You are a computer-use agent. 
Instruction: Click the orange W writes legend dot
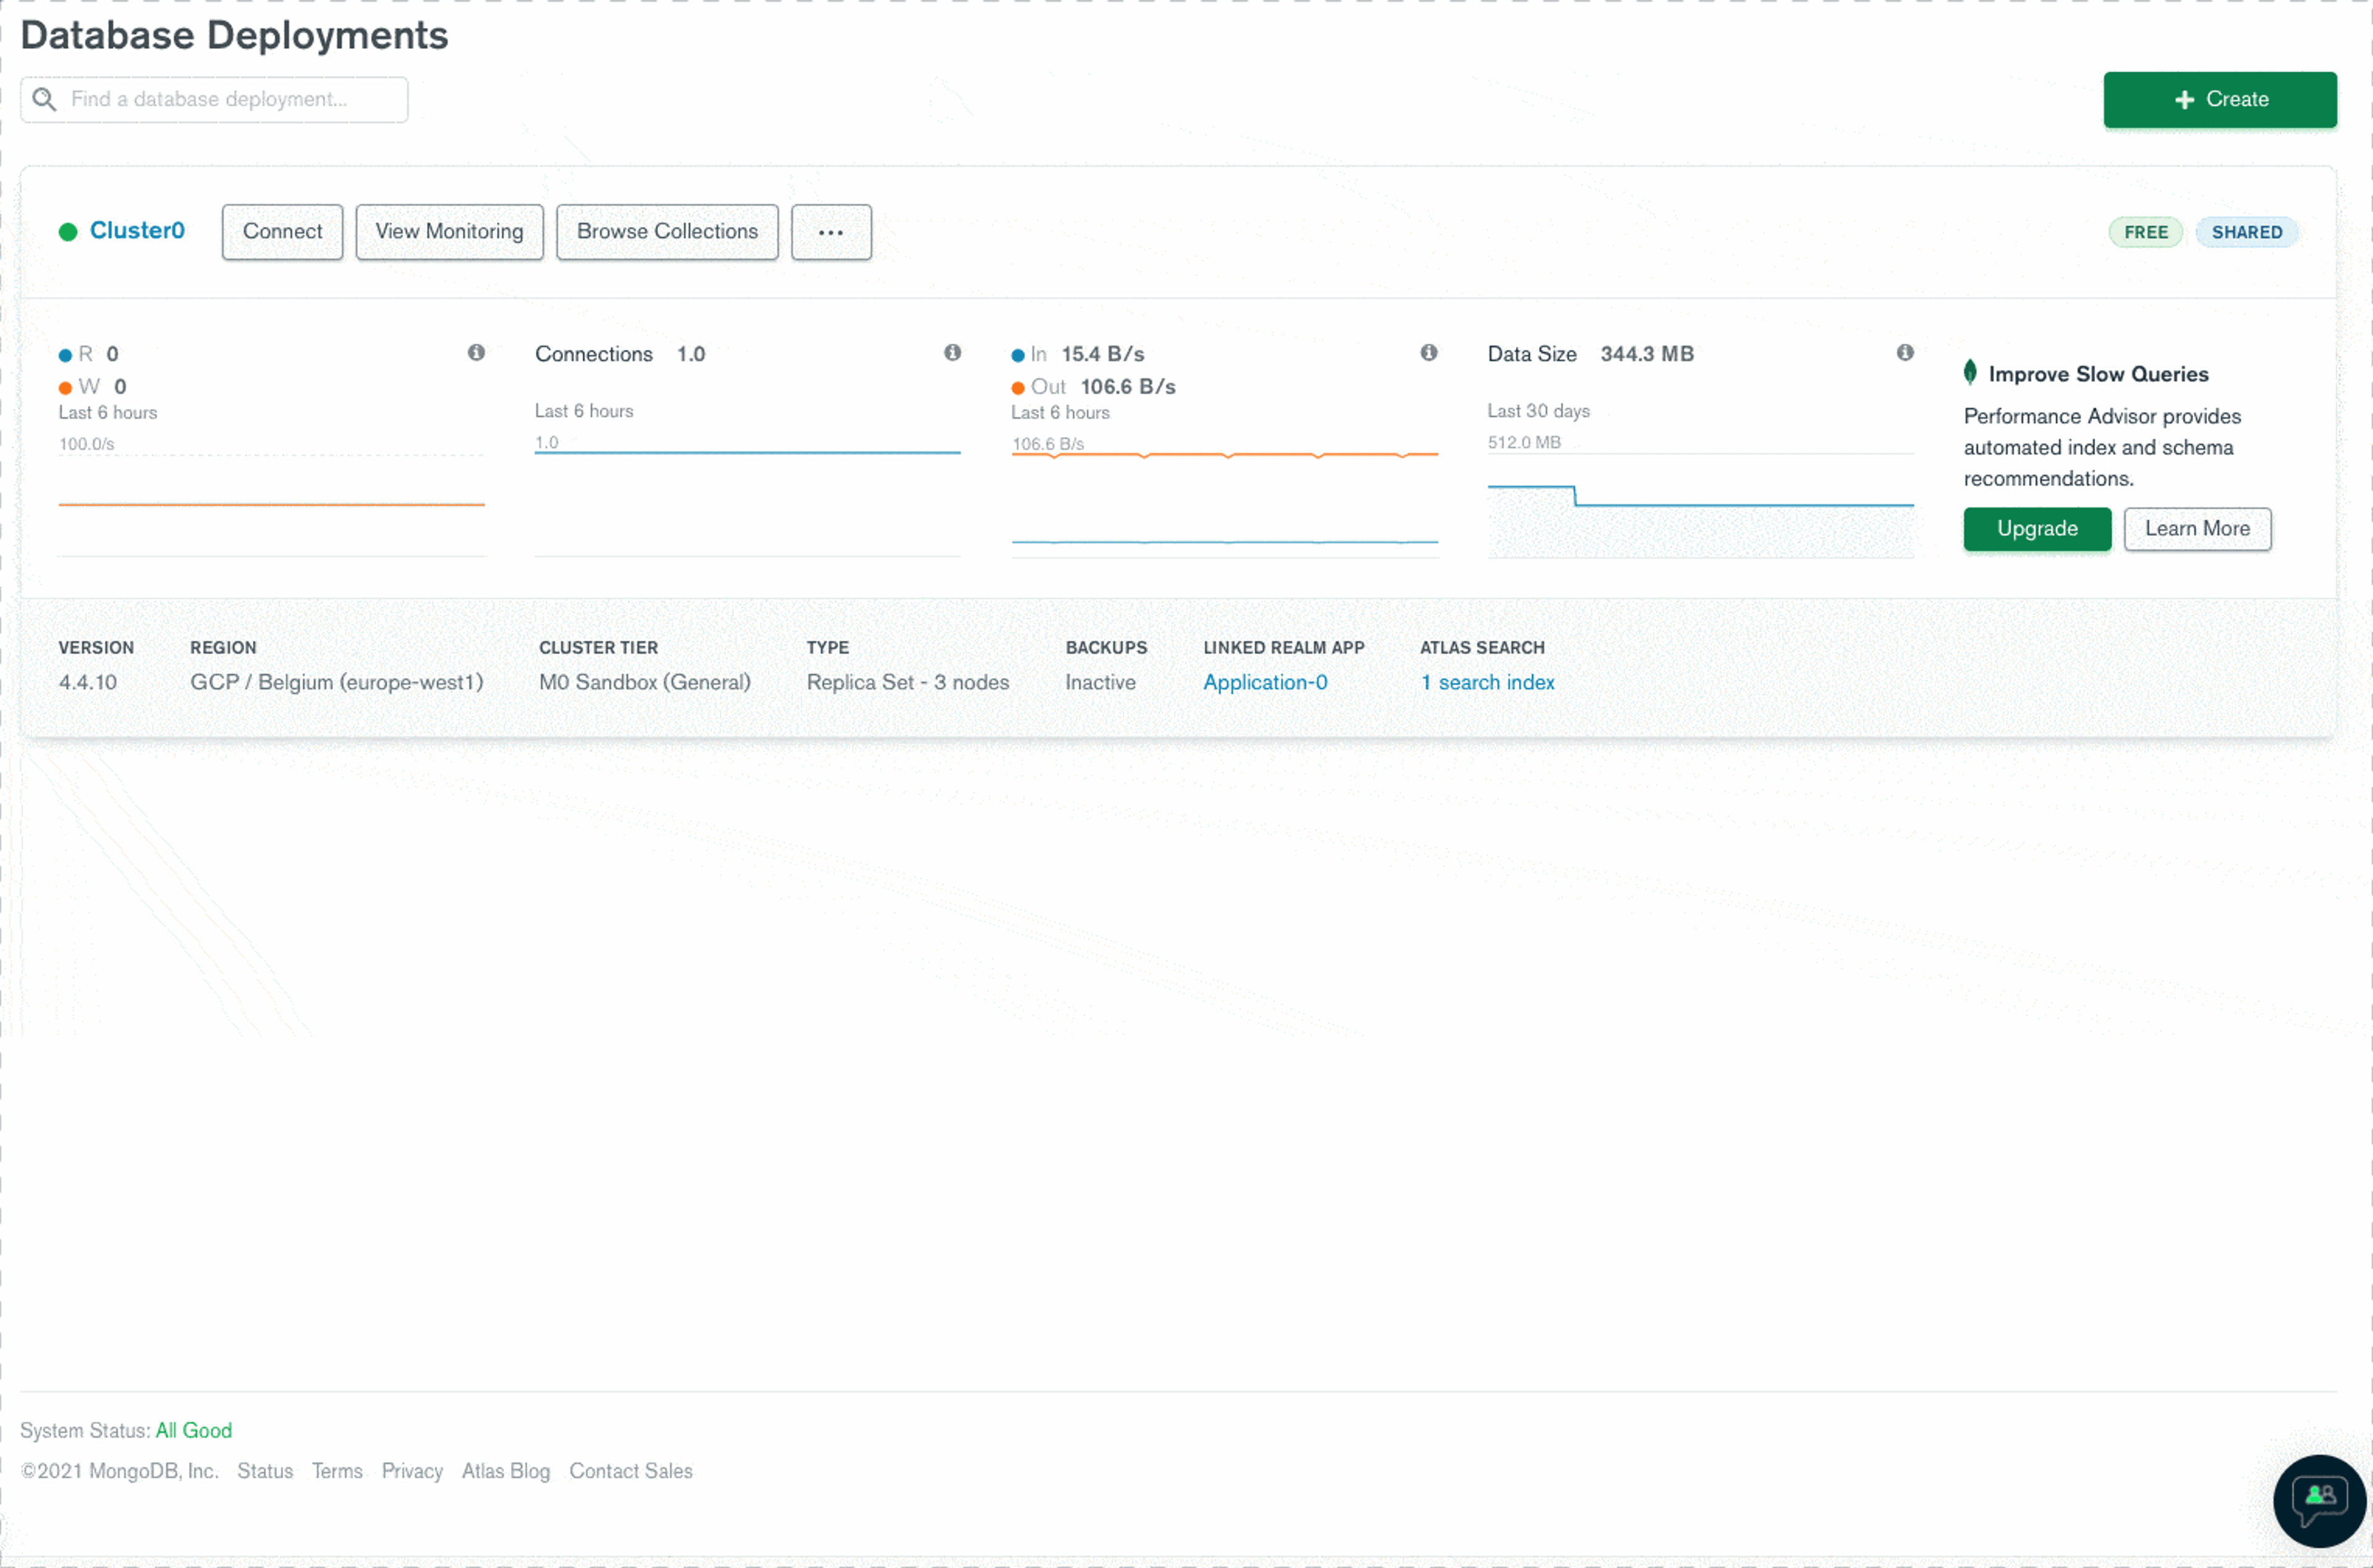point(65,388)
